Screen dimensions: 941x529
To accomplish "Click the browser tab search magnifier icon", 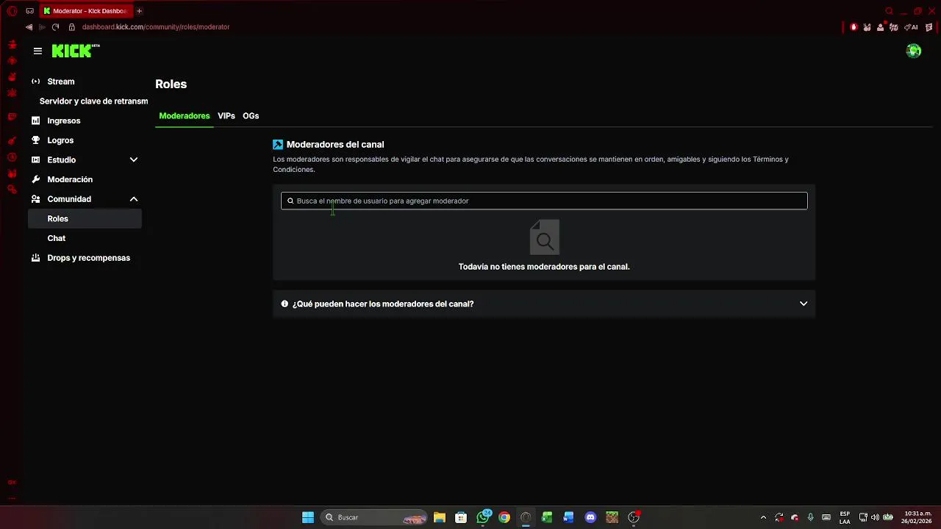I will click(x=889, y=11).
